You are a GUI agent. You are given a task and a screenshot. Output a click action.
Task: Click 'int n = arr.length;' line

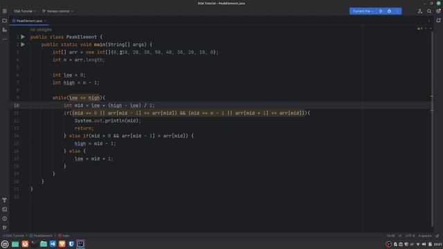78,60
